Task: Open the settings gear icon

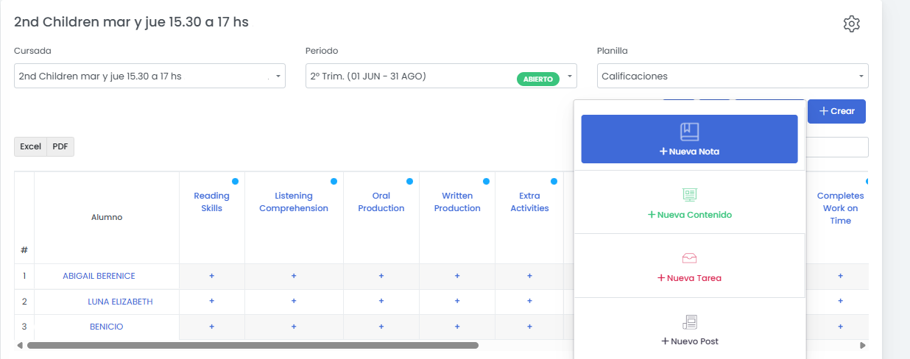Action: tap(851, 24)
